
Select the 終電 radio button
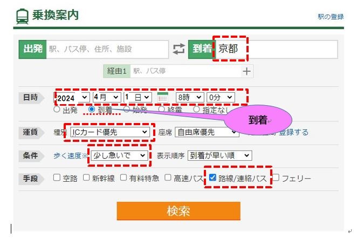click(161, 110)
